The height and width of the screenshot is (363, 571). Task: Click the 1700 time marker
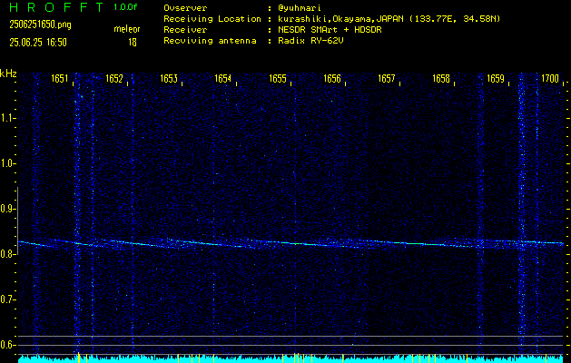[x=550, y=79]
